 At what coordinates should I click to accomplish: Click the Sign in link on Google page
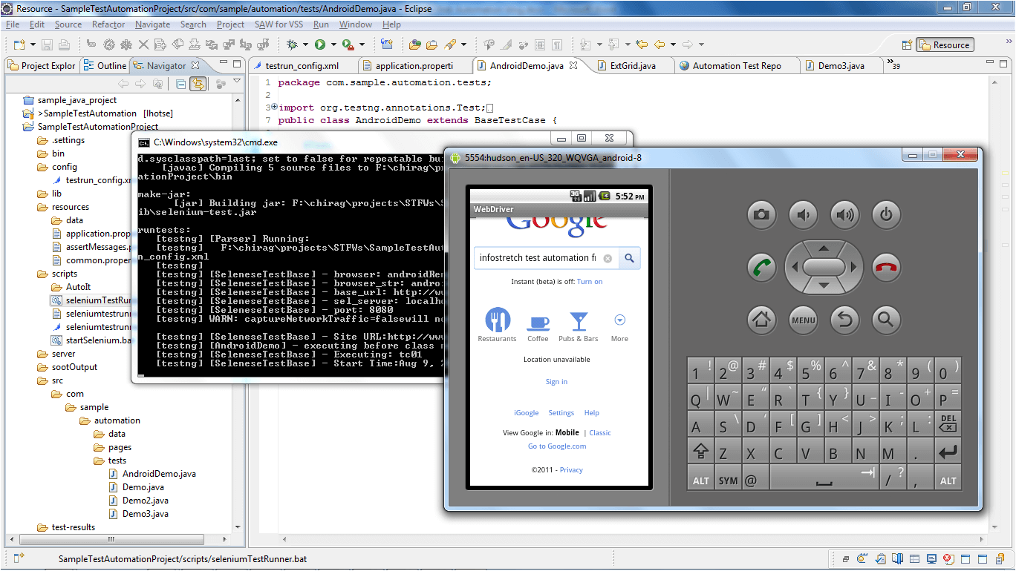tap(556, 382)
